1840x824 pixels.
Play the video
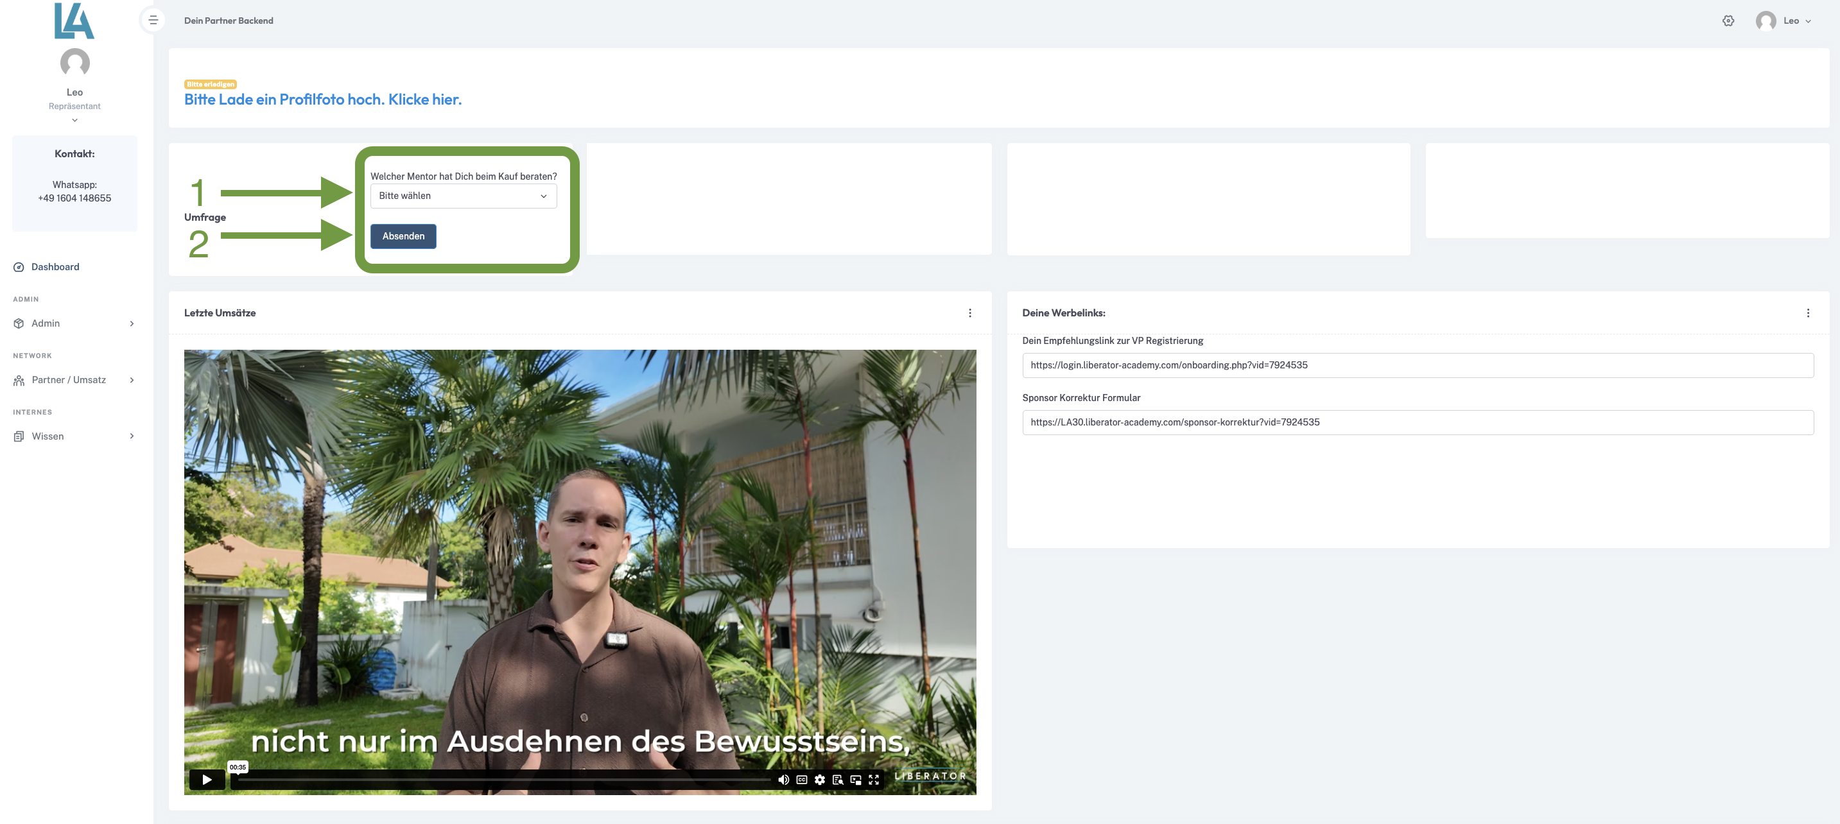click(207, 779)
